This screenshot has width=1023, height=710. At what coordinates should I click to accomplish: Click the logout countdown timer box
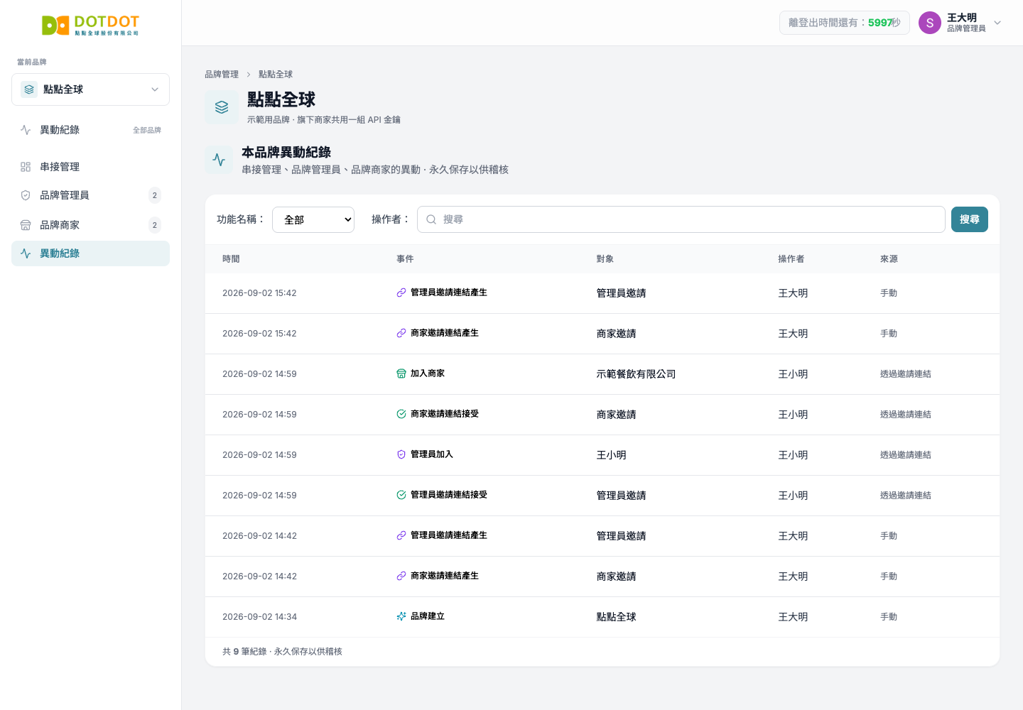(845, 23)
